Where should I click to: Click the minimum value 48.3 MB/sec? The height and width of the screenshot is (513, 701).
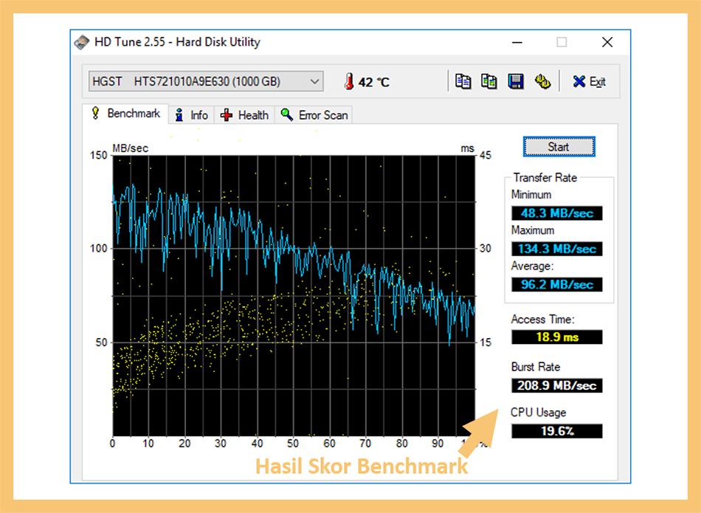[x=557, y=213]
